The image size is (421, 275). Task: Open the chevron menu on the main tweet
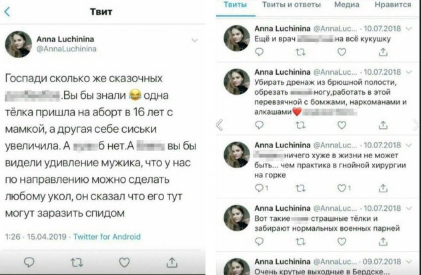point(194,40)
